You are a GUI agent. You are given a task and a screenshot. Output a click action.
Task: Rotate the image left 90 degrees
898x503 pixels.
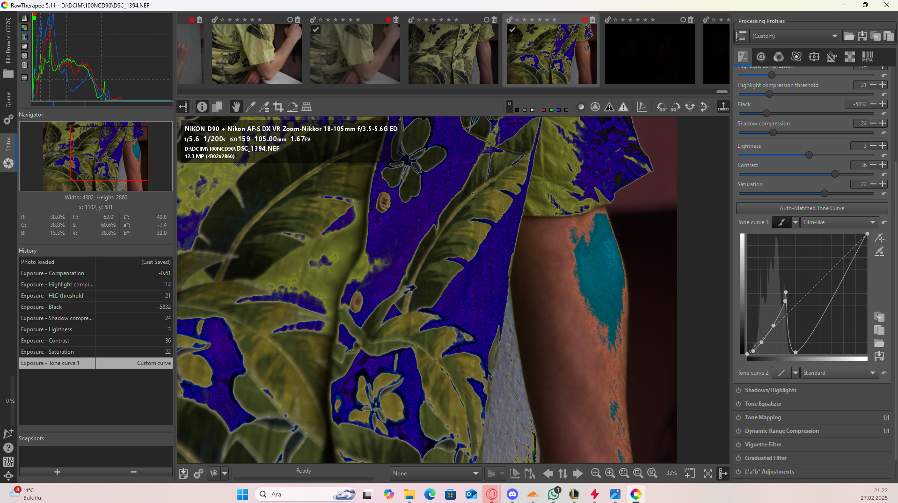661,107
